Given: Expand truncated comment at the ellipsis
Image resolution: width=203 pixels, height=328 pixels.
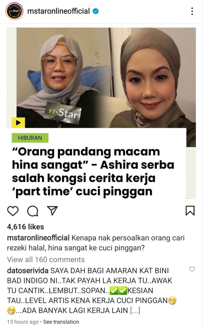Looking at the screenshot, I should point(135,311).
